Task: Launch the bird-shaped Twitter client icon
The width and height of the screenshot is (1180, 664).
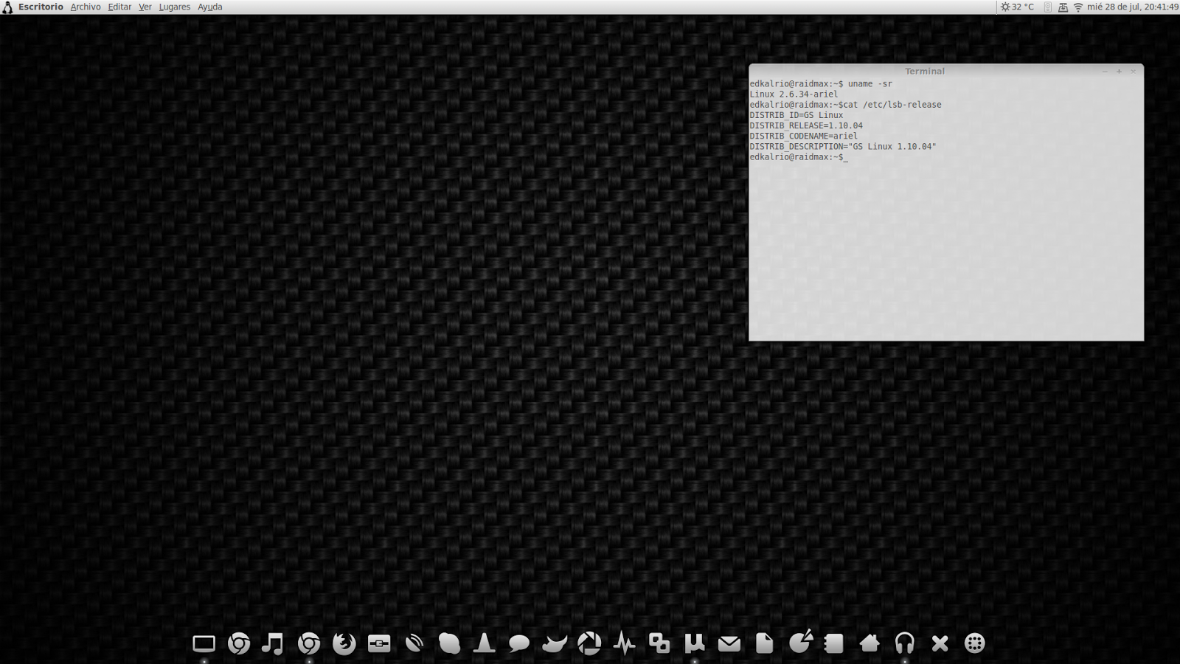Action: click(x=555, y=643)
